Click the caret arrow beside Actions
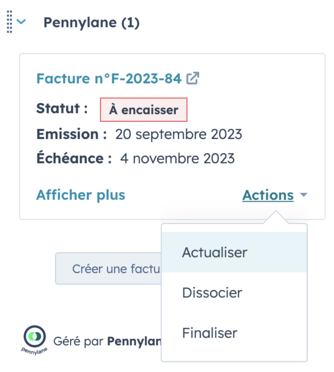Viewport: 334px width, 372px height. [x=304, y=195]
